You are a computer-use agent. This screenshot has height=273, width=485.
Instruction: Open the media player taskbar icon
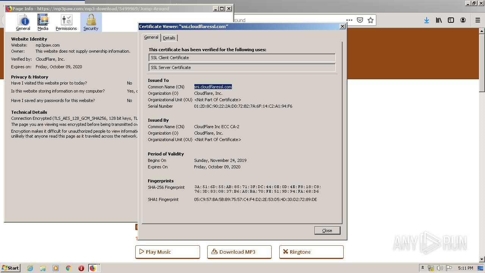pyautogui.click(x=56, y=268)
